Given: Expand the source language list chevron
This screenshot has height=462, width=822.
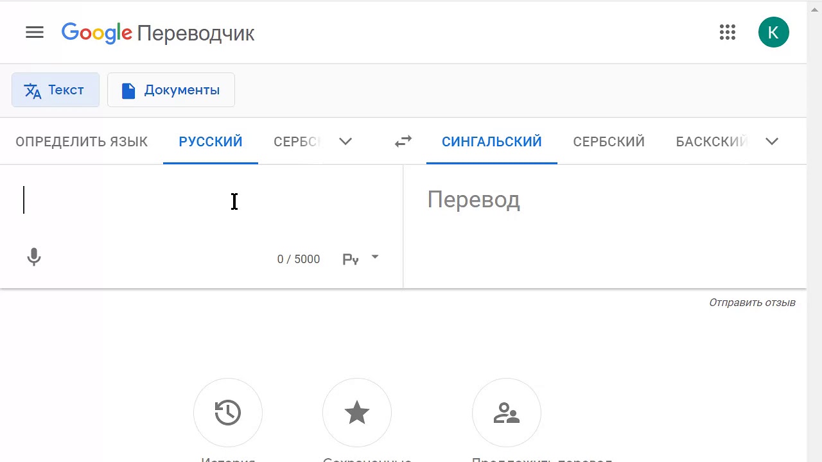Looking at the screenshot, I should coord(345,142).
